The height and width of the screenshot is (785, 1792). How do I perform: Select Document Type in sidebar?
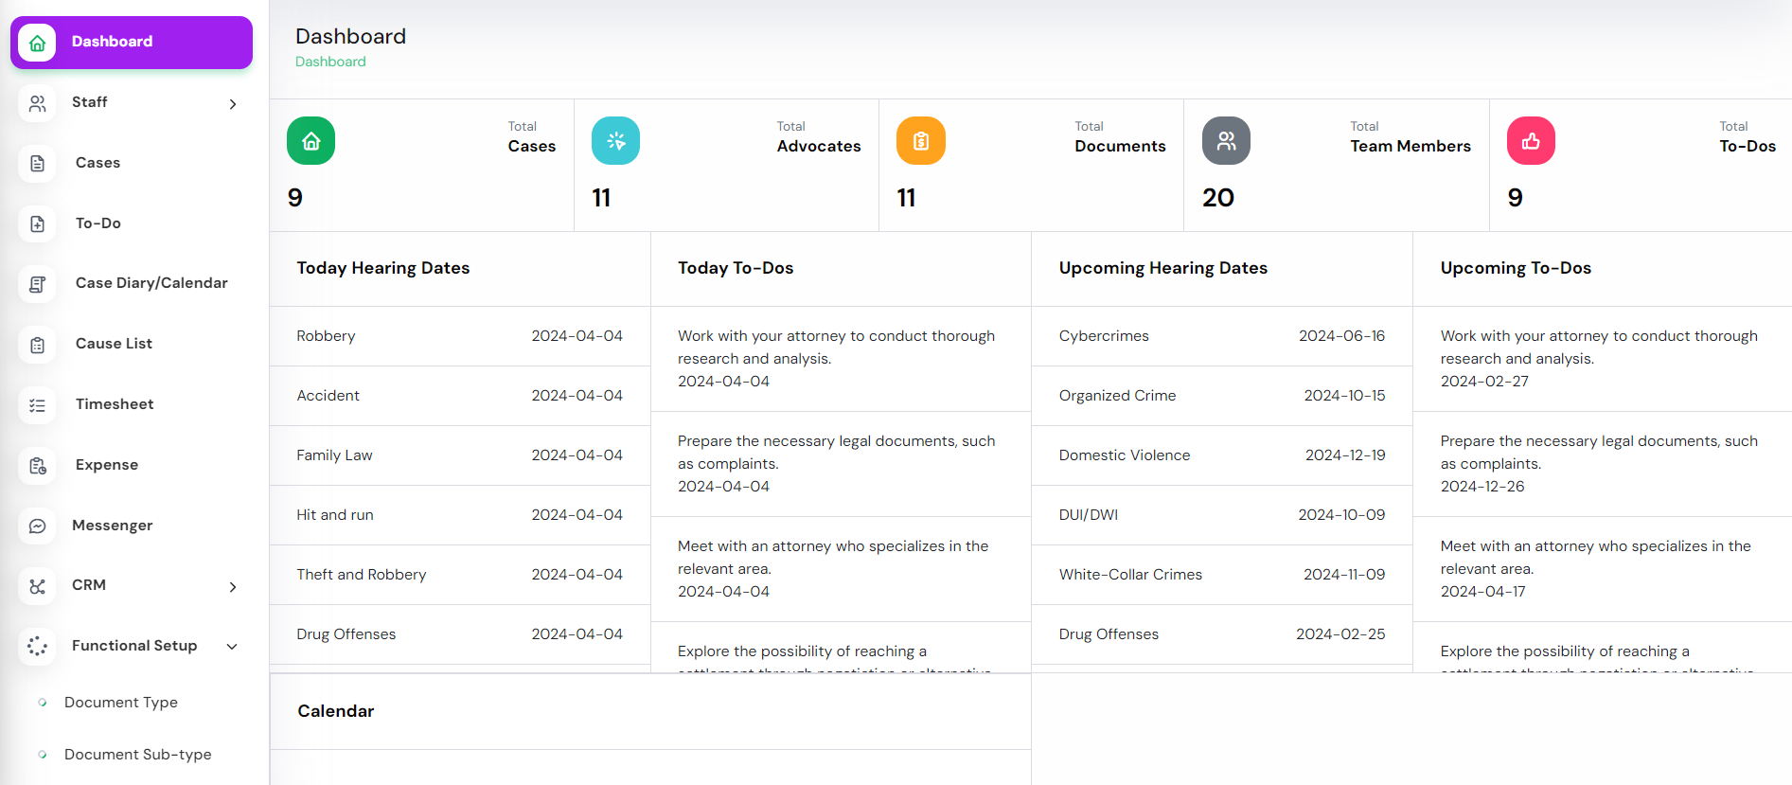click(121, 703)
